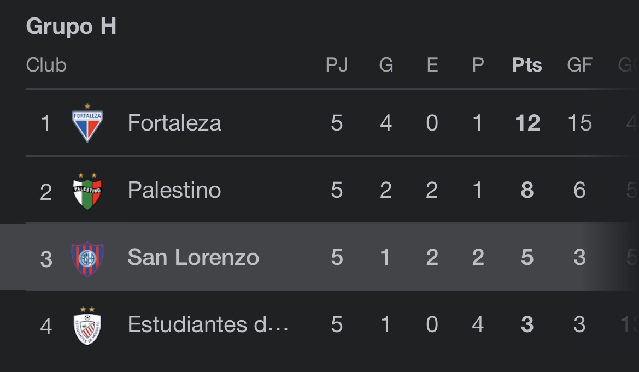Open the truncated Estudiantes d… team name

[x=208, y=324]
